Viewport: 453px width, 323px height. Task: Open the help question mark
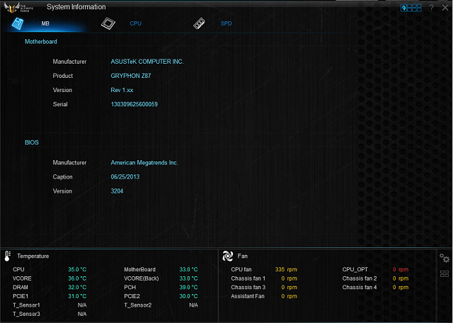(431, 8)
